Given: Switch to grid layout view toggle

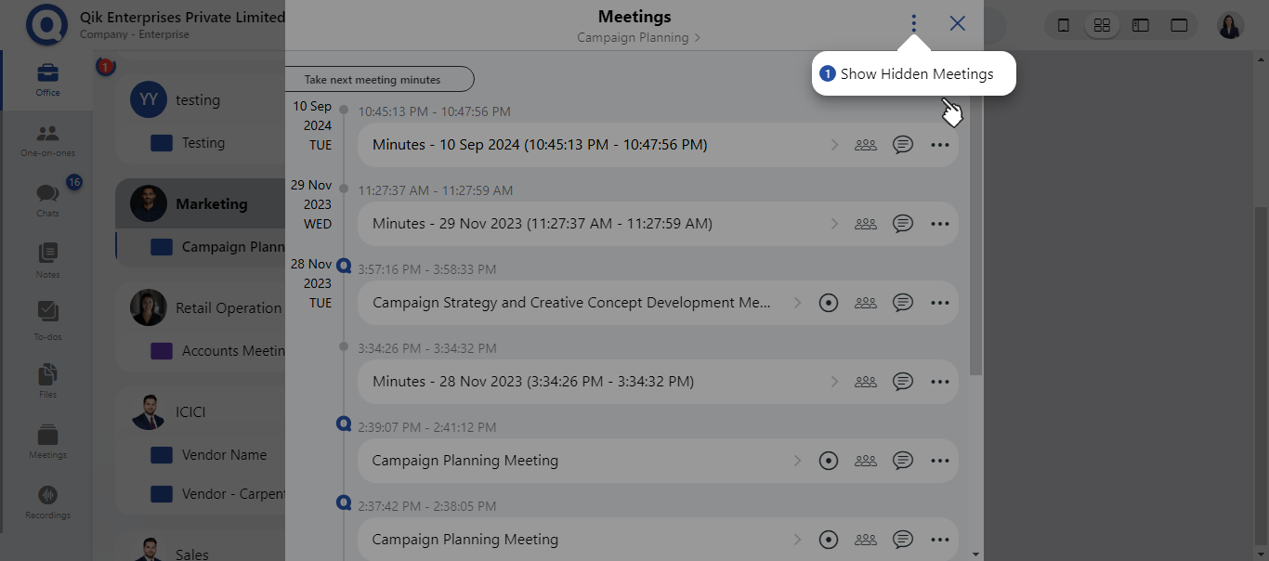Looking at the screenshot, I should point(1102,25).
